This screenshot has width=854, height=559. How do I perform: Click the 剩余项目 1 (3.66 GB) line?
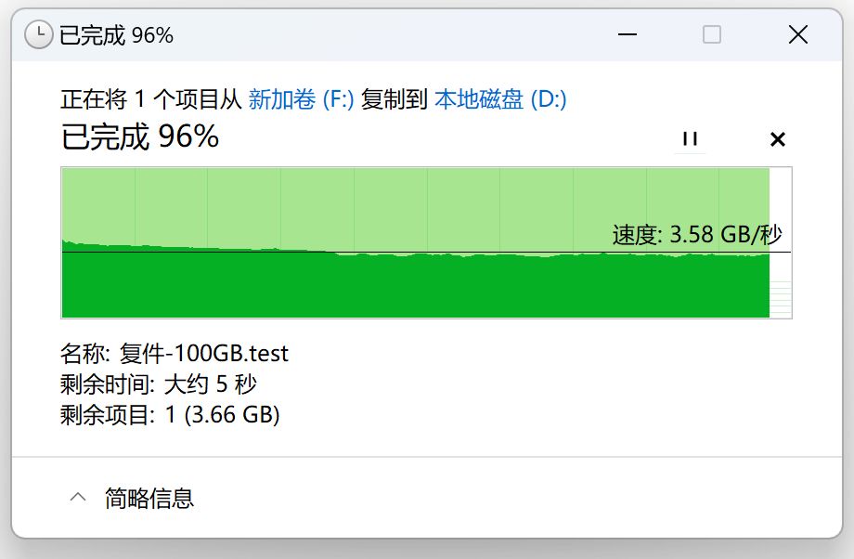click(x=170, y=414)
